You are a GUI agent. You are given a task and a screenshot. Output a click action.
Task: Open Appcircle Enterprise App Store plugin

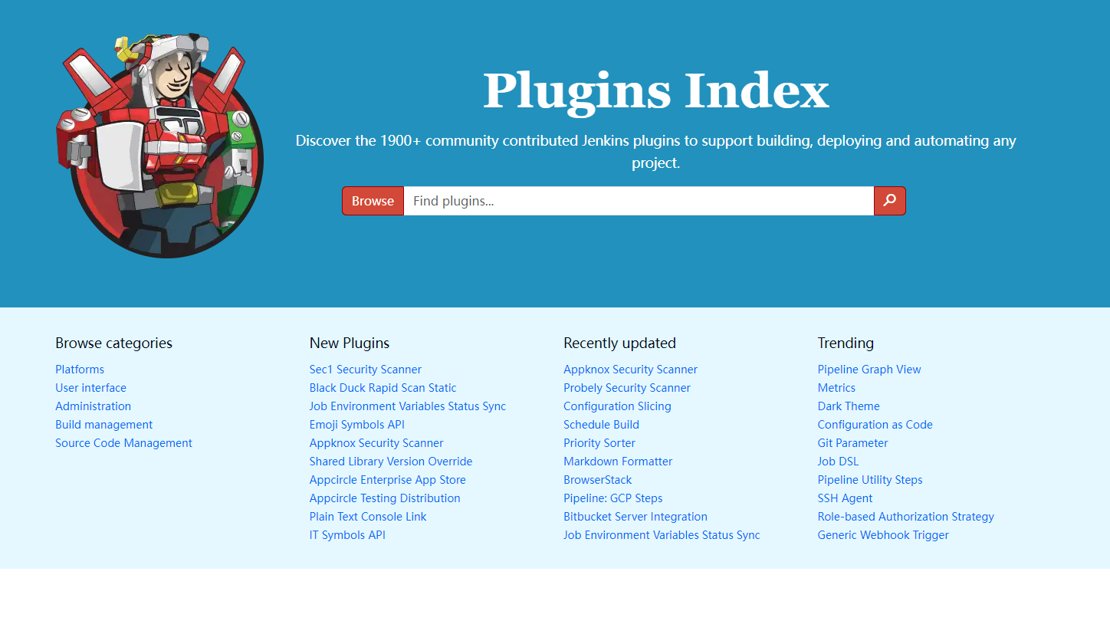coord(388,480)
